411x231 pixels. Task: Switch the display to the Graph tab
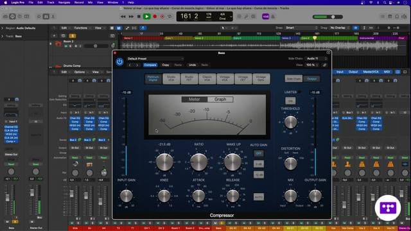(x=220, y=99)
